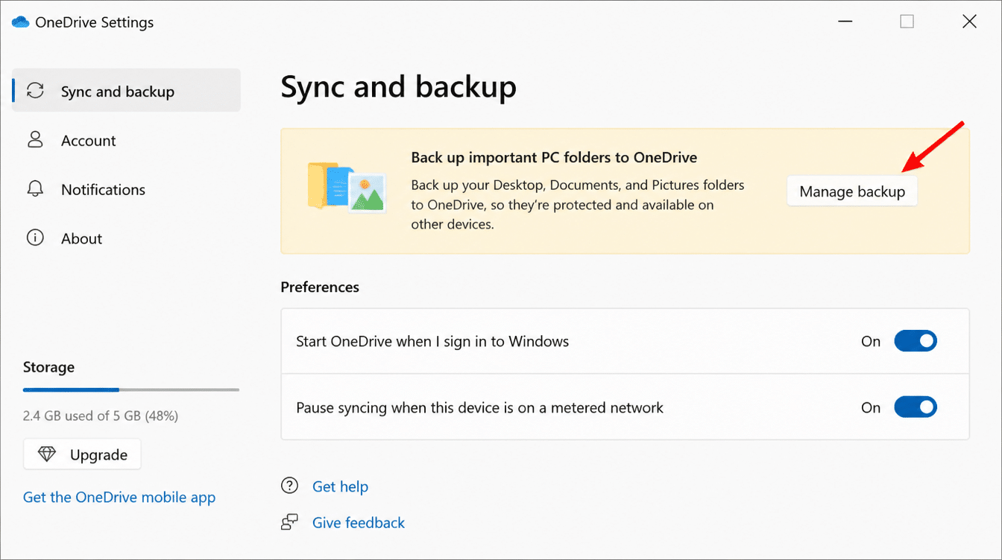The height and width of the screenshot is (560, 1002).
Task: Toggle Start OneDrive when I sign in
Action: 916,341
